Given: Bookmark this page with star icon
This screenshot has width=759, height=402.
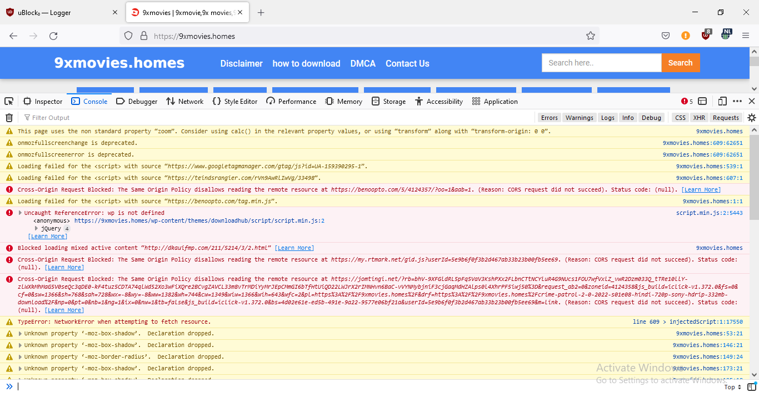Looking at the screenshot, I should (x=591, y=36).
